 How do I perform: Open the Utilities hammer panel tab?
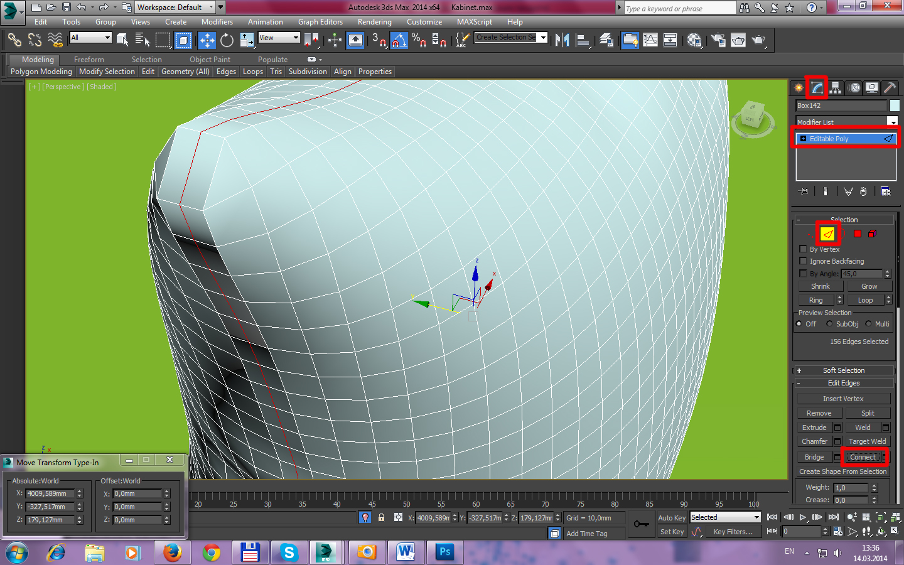click(890, 88)
